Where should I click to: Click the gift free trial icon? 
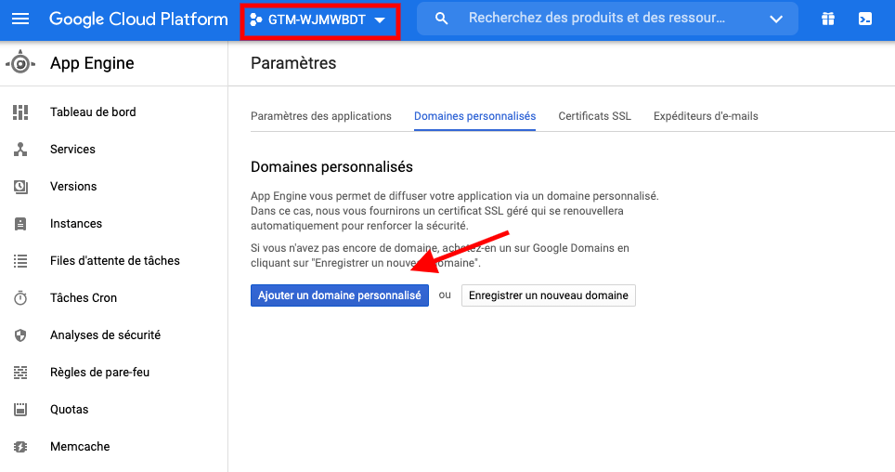pyautogui.click(x=828, y=19)
